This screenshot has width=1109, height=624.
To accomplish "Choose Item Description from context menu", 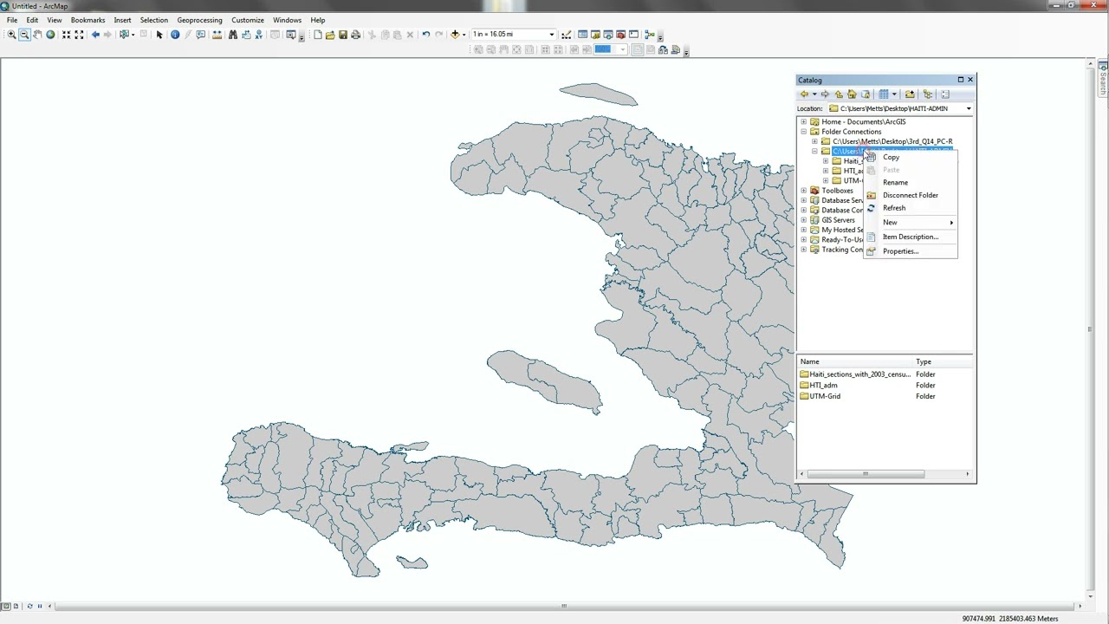I will (x=911, y=237).
